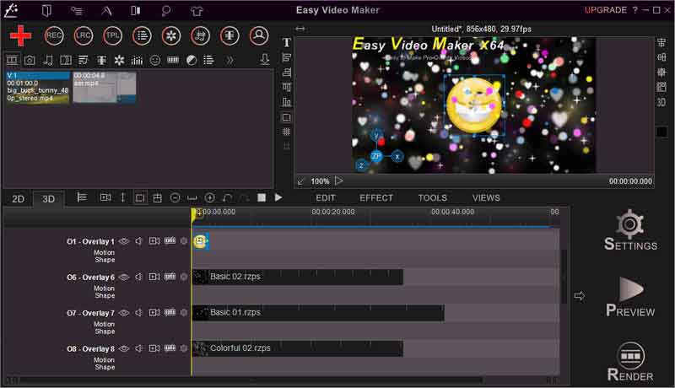The image size is (675, 388).
Task: Click the undo arrow in timeline toolbar
Action: coord(227,198)
